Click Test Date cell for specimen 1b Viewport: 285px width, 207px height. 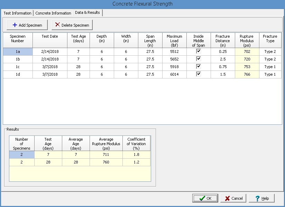(x=50, y=59)
